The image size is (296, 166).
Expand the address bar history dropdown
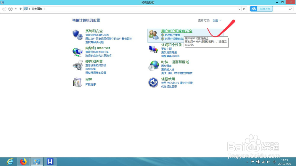pos(239,9)
